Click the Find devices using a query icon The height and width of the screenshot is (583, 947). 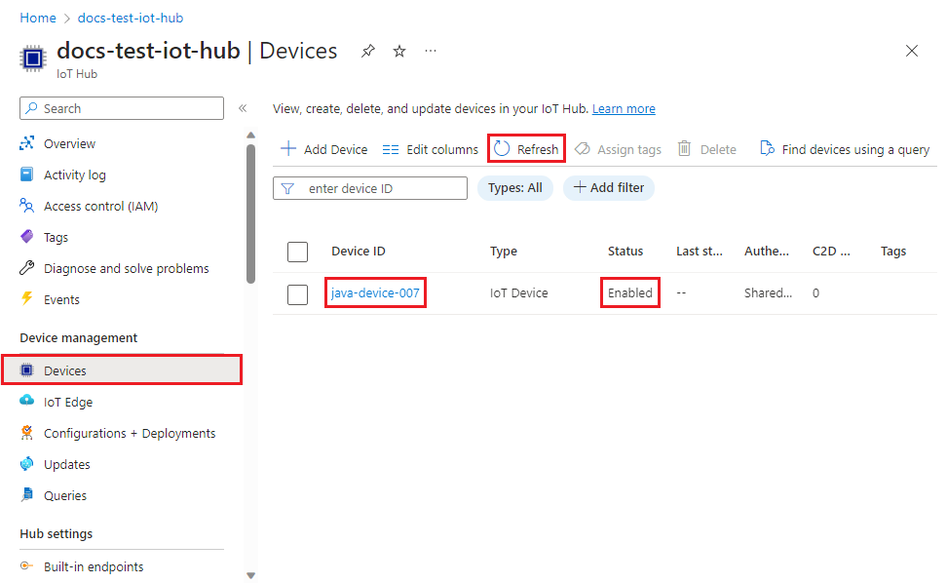click(x=767, y=148)
